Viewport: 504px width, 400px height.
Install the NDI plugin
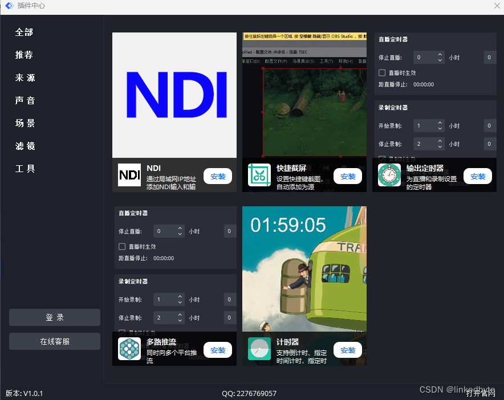tap(218, 177)
